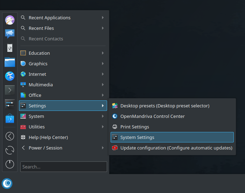Click the circled left-arrow logout icon

click(x=10, y=136)
